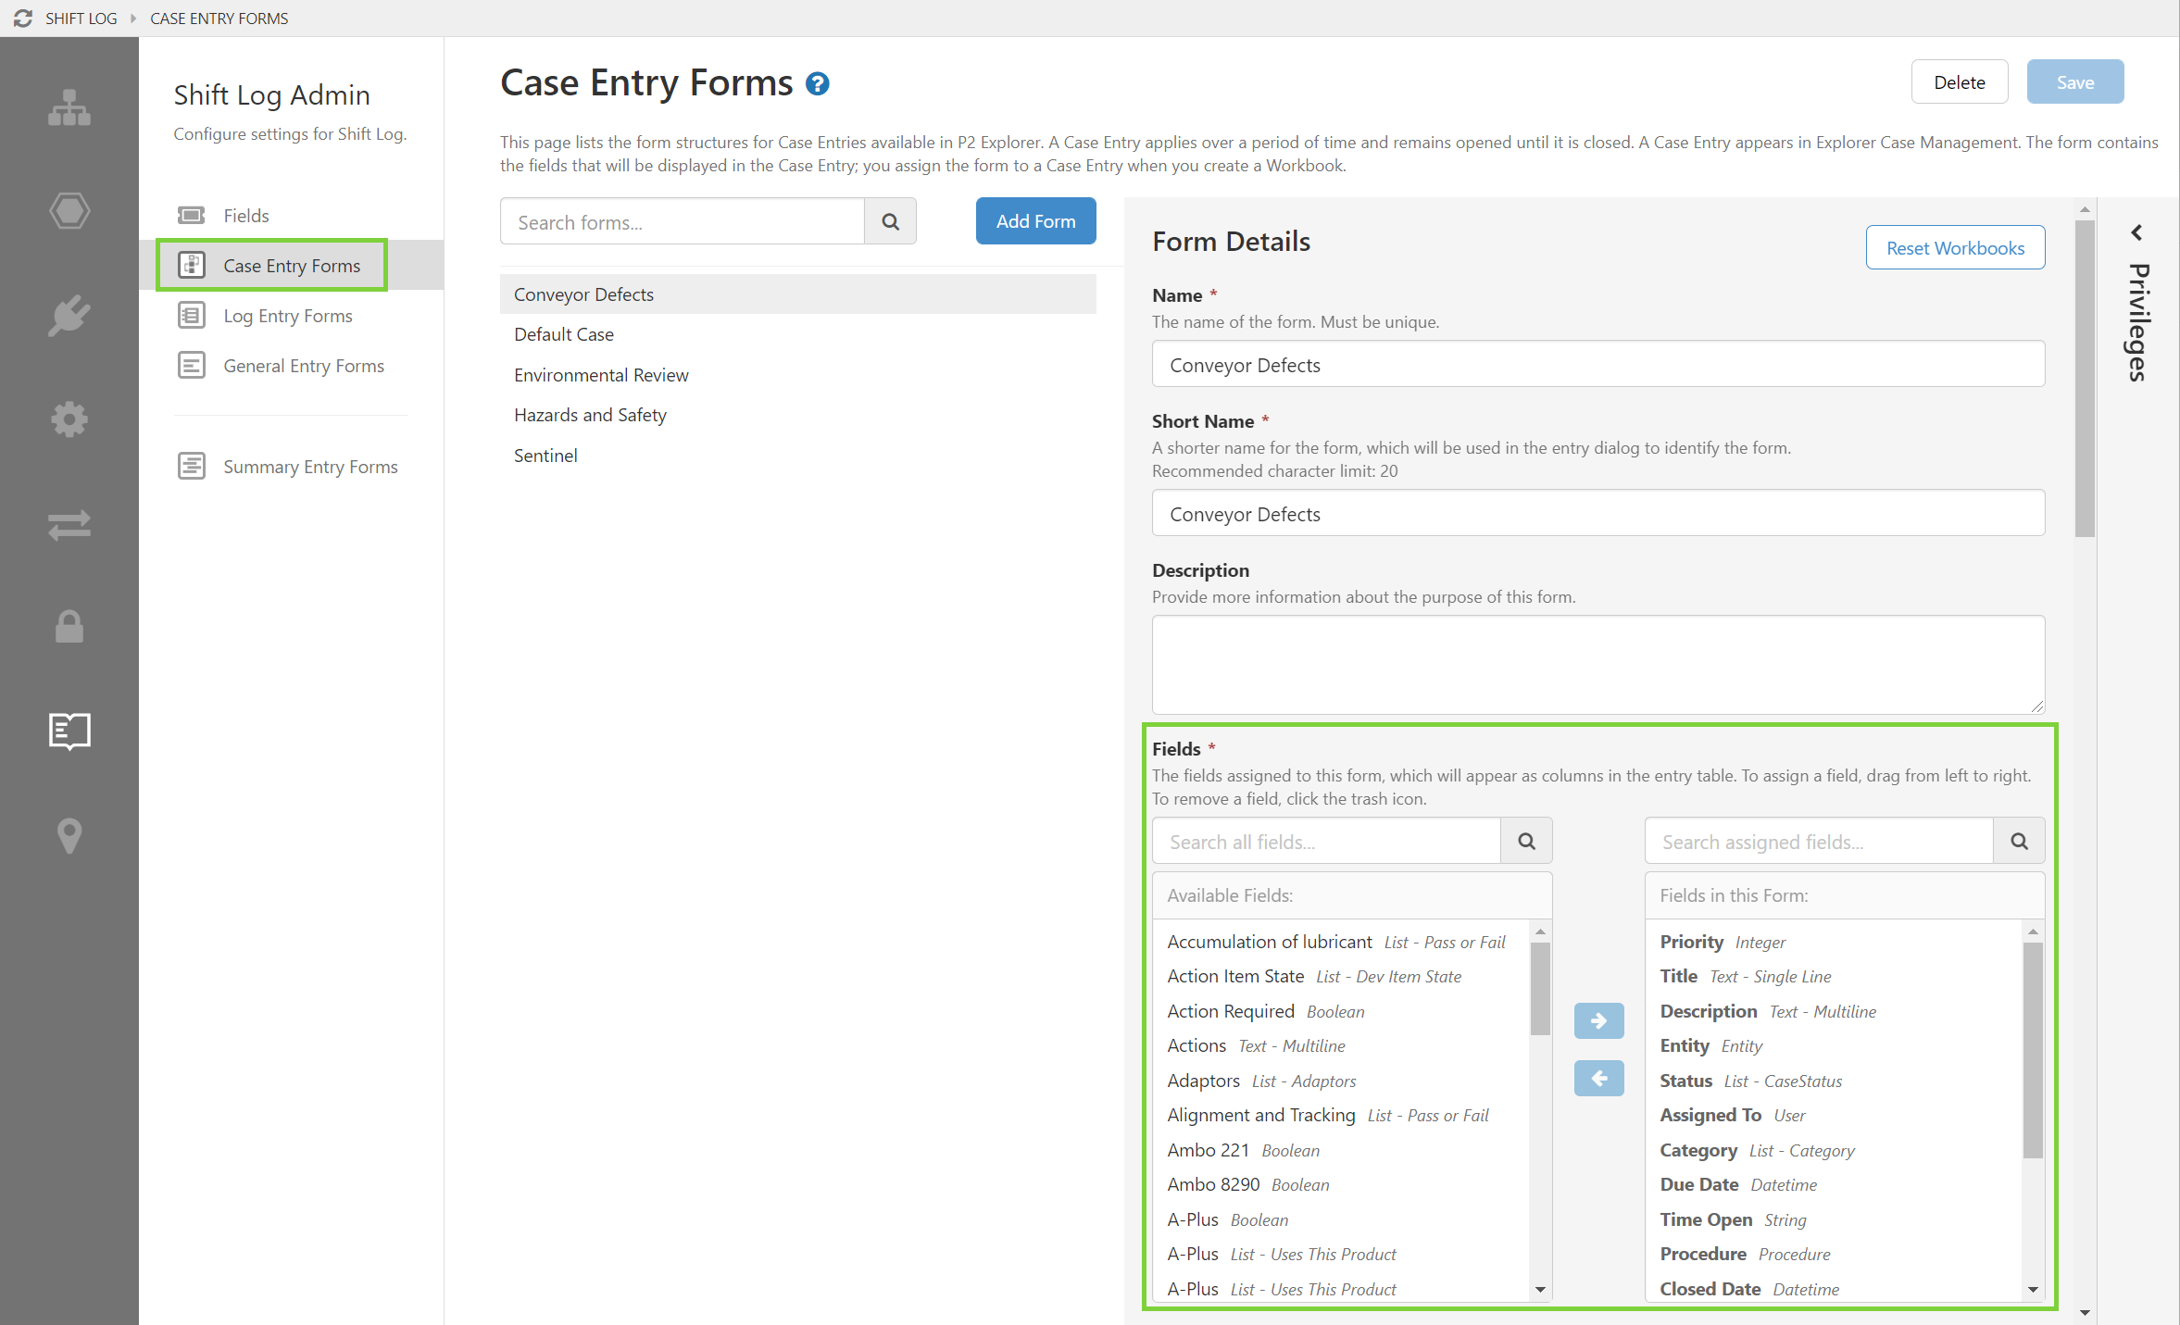Click the right arrow to assign field
The width and height of the screenshot is (2180, 1325).
(x=1598, y=1020)
